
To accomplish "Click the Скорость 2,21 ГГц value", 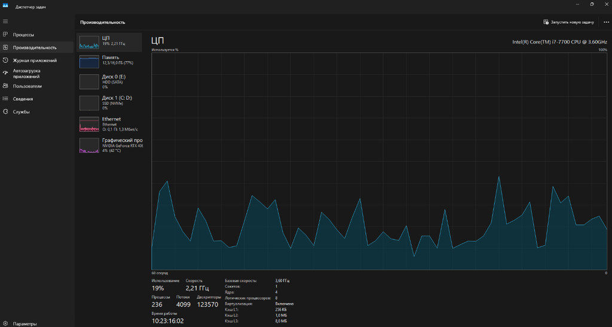I will (197, 288).
